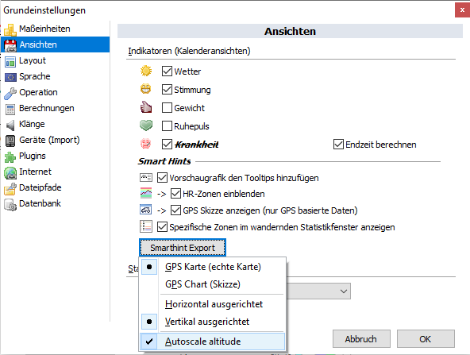The height and width of the screenshot is (355, 470).
Task: Open the Maßeinheiten settings icon
Action: coord(10,29)
